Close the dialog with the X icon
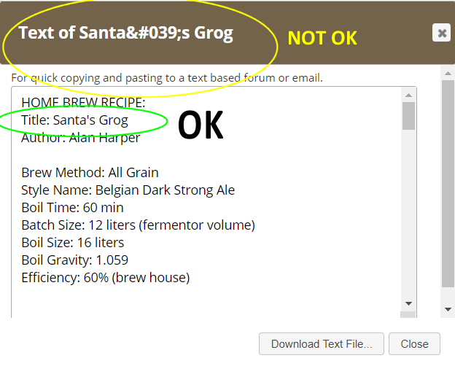 click(x=440, y=33)
